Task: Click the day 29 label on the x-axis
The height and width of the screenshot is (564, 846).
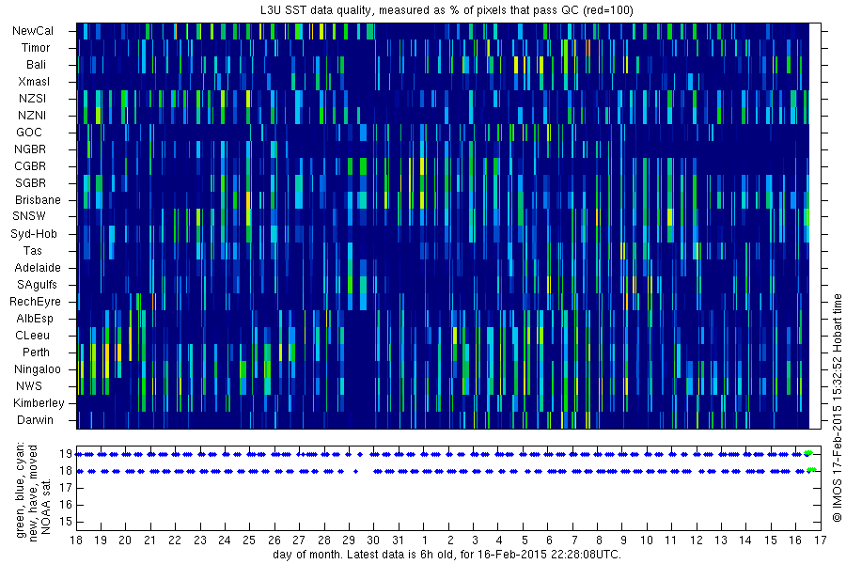Action: coord(349,540)
